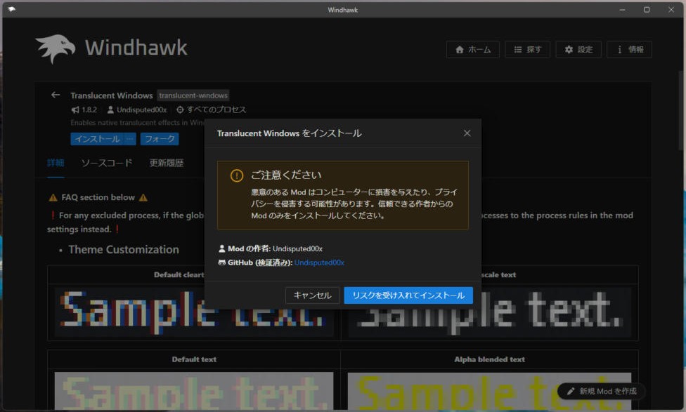686x412 pixels.
Task: Click the translucent-windows id tag
Action: coord(193,95)
